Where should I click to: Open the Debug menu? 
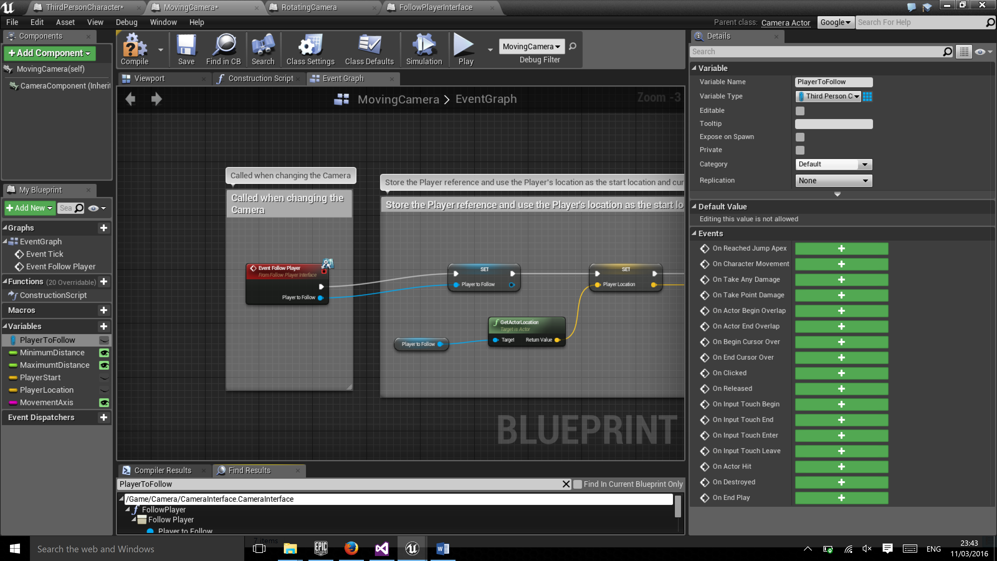[126, 22]
